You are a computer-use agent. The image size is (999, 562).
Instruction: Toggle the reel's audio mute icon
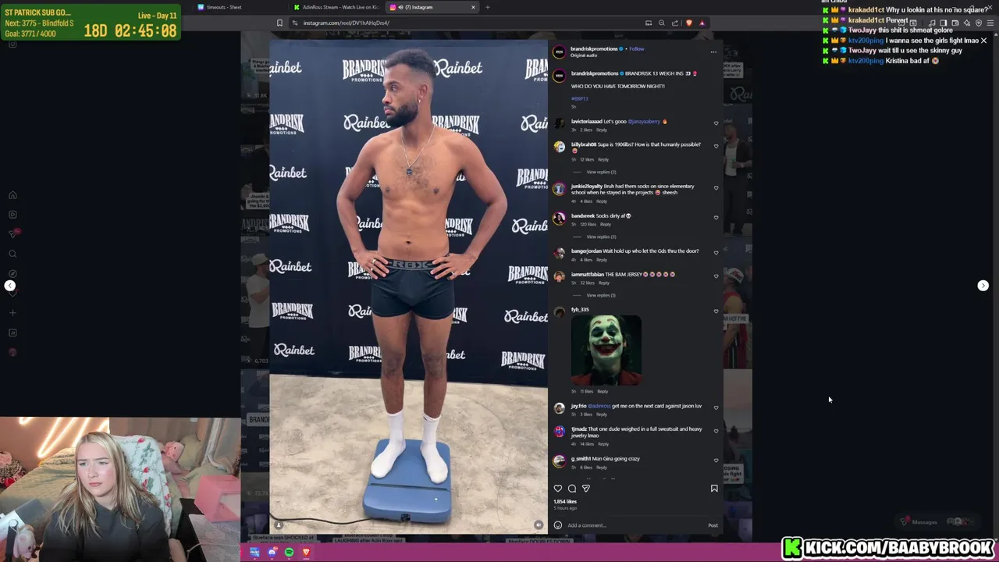click(539, 525)
